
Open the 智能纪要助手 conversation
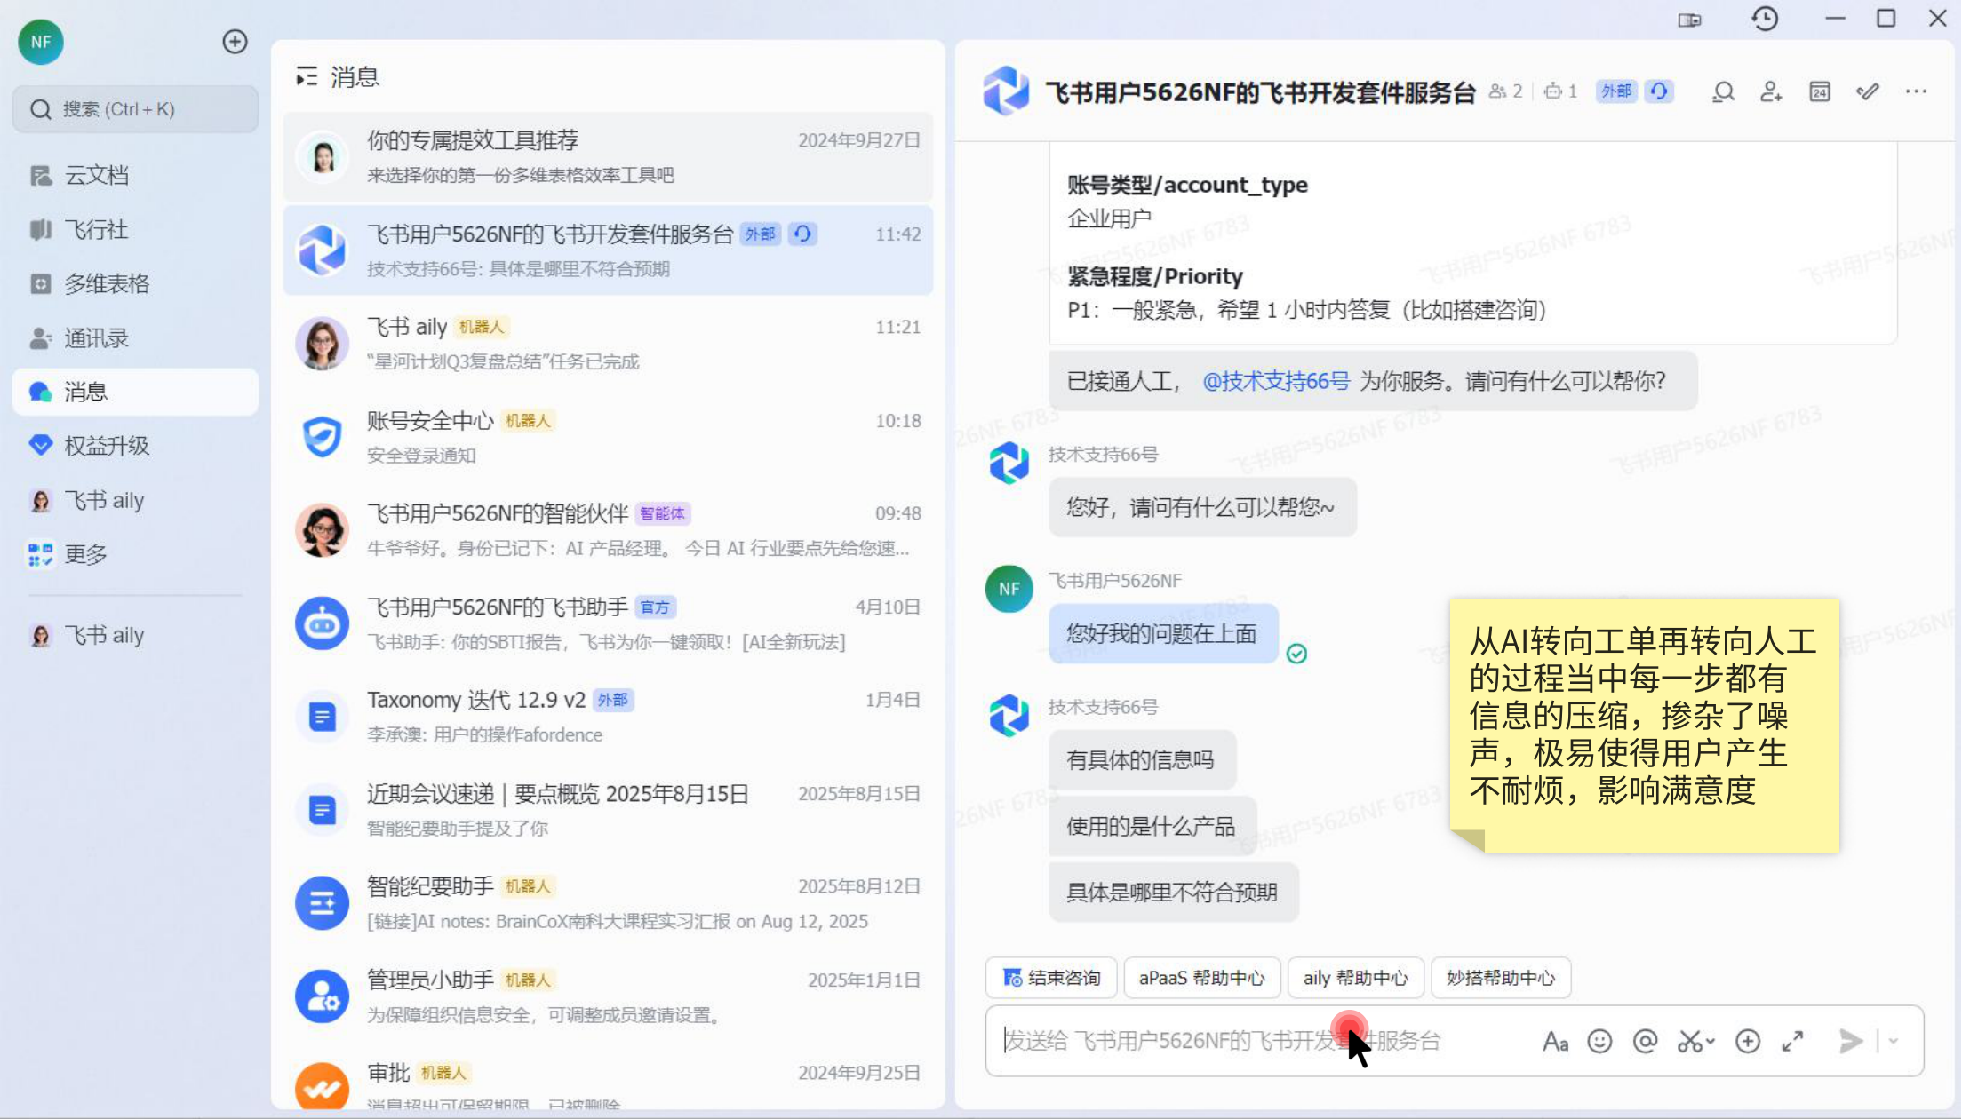click(x=608, y=903)
